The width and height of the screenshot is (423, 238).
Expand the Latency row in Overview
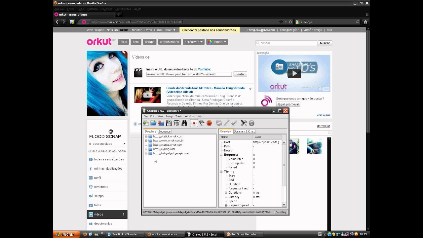(x=226, y=197)
